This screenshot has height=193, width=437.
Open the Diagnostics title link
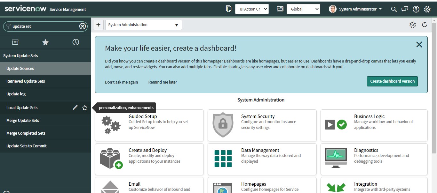tap(366, 150)
